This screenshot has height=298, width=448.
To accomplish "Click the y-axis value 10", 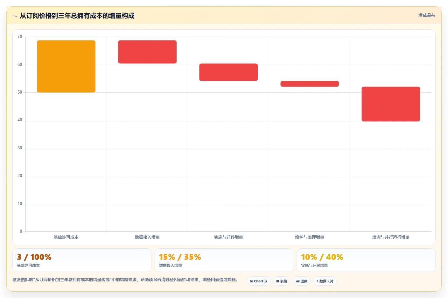I will pos(20,204).
